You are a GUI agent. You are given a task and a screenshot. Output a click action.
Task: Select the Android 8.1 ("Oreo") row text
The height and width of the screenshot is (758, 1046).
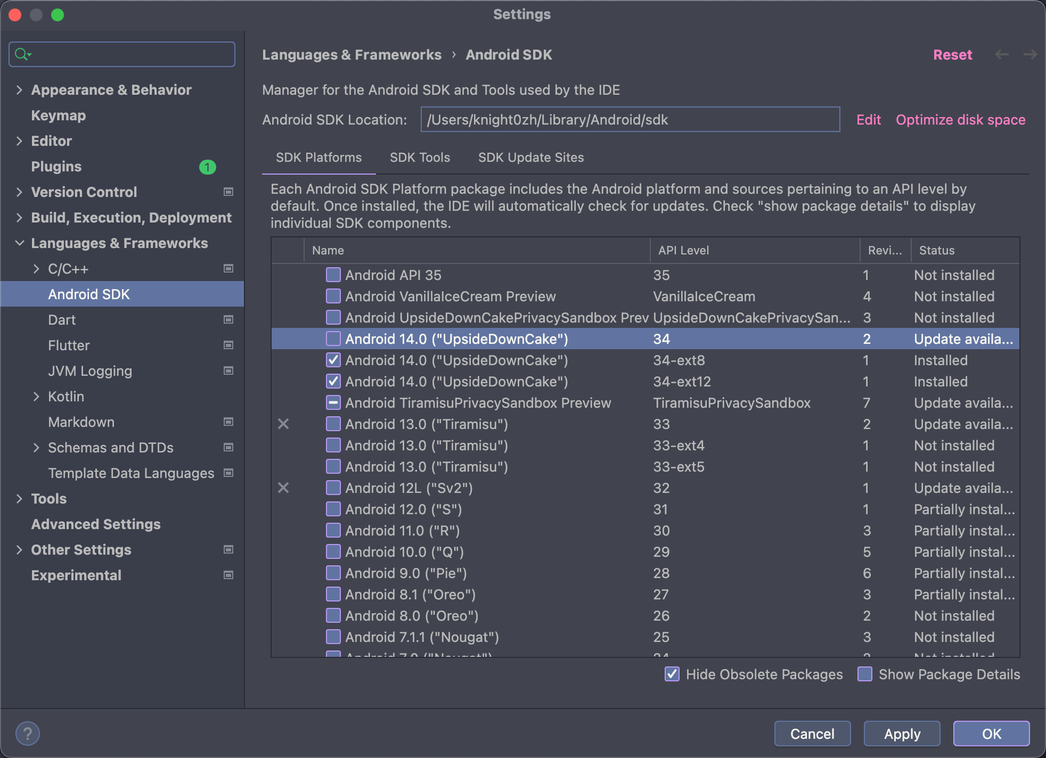point(410,595)
